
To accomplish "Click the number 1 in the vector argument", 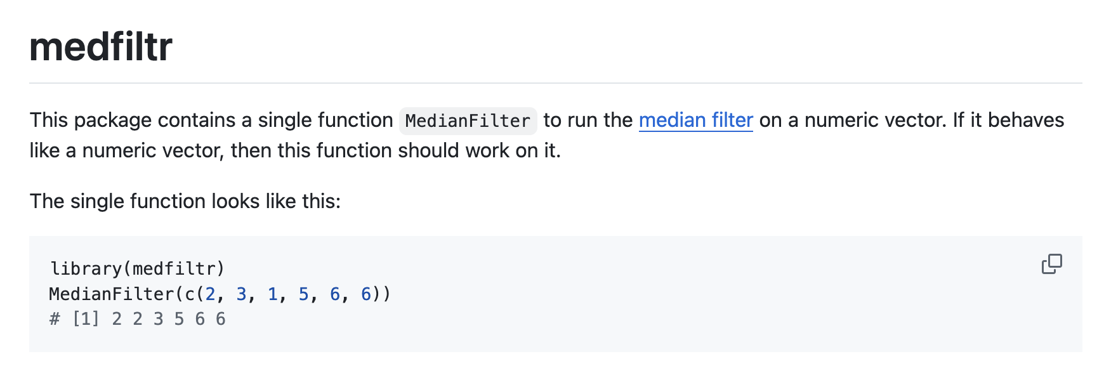I will [x=272, y=294].
